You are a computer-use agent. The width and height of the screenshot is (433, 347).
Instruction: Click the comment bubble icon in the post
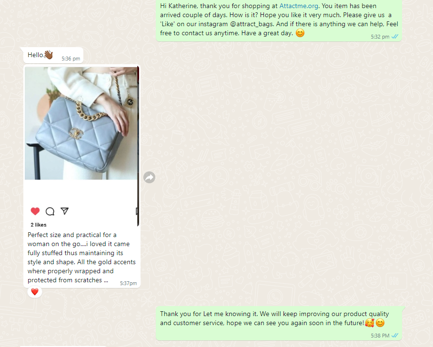click(x=50, y=211)
